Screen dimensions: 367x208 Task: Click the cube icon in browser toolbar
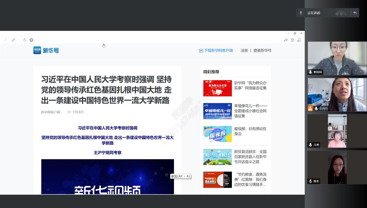(292, 40)
